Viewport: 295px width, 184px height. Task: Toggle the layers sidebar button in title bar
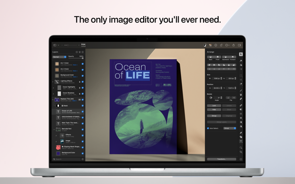pyautogui.click(x=55, y=45)
